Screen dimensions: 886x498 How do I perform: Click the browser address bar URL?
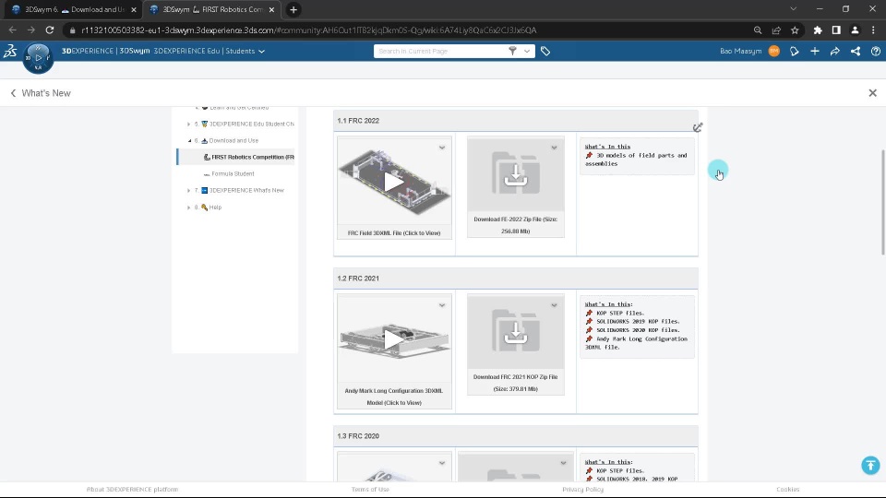[308, 30]
